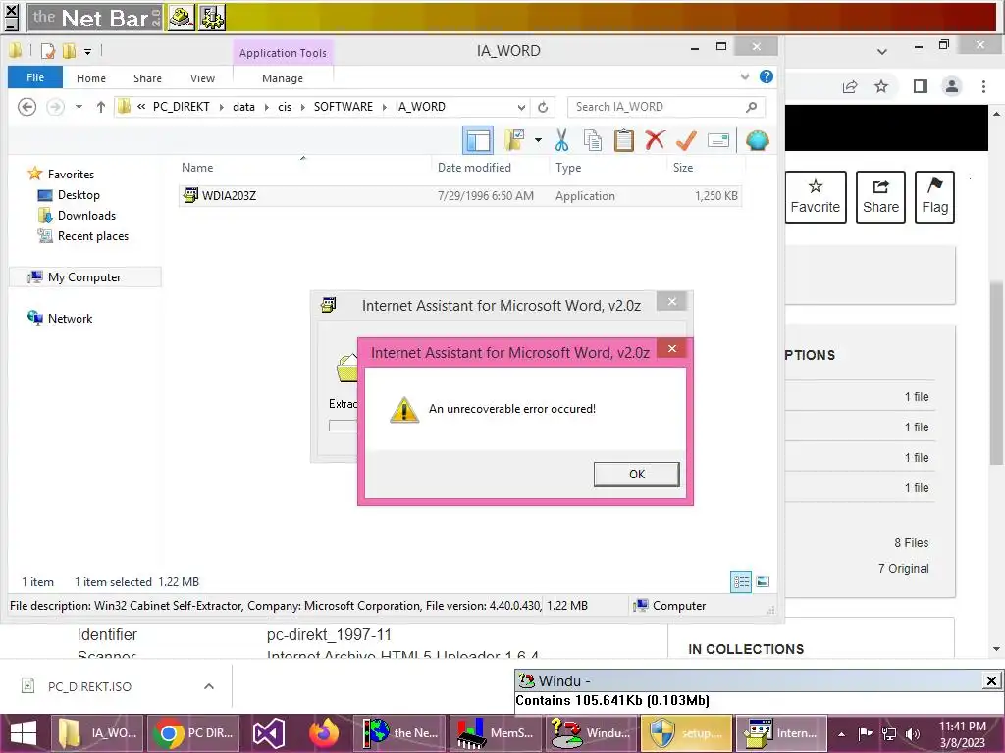Expand the address bar history dropdown

[522, 107]
